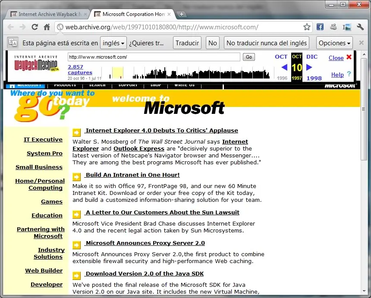The width and height of the screenshot is (371, 298).
Task: Open the Developer sidebar link
Action: (x=47, y=284)
